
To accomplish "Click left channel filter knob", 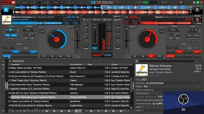I will (86, 46).
